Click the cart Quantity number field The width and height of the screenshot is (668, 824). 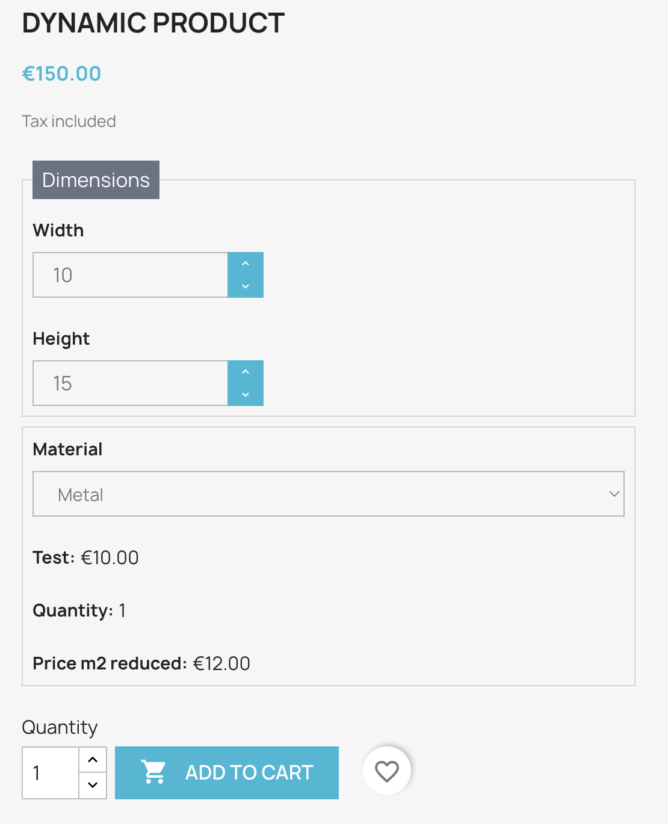pos(51,773)
